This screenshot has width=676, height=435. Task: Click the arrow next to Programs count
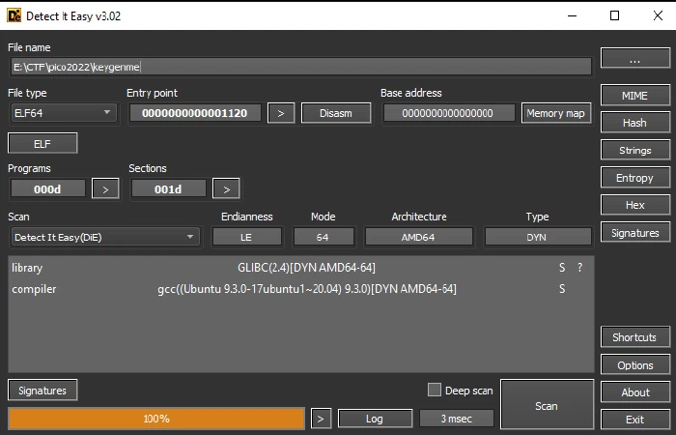[105, 189]
